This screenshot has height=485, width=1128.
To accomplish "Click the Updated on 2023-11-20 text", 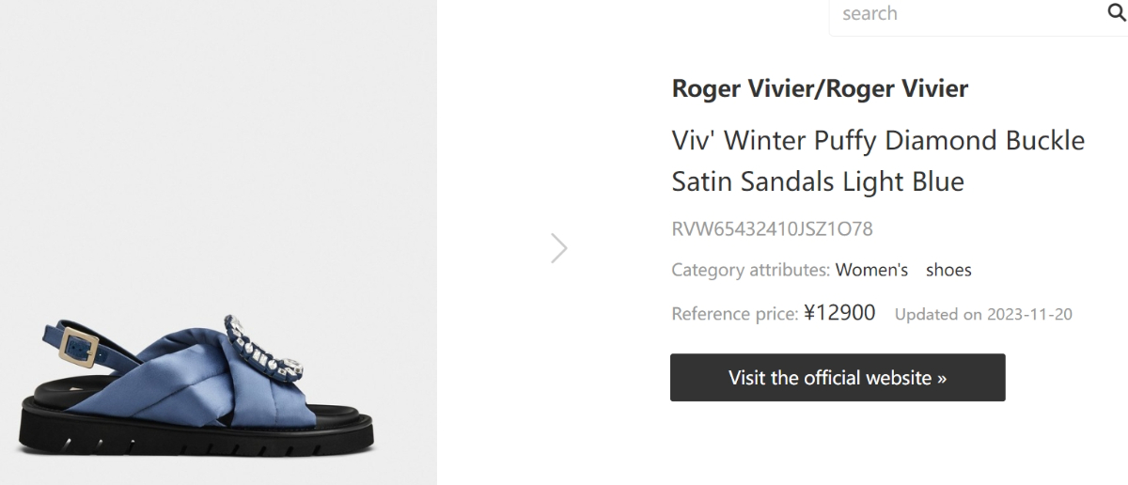I will [x=983, y=315].
